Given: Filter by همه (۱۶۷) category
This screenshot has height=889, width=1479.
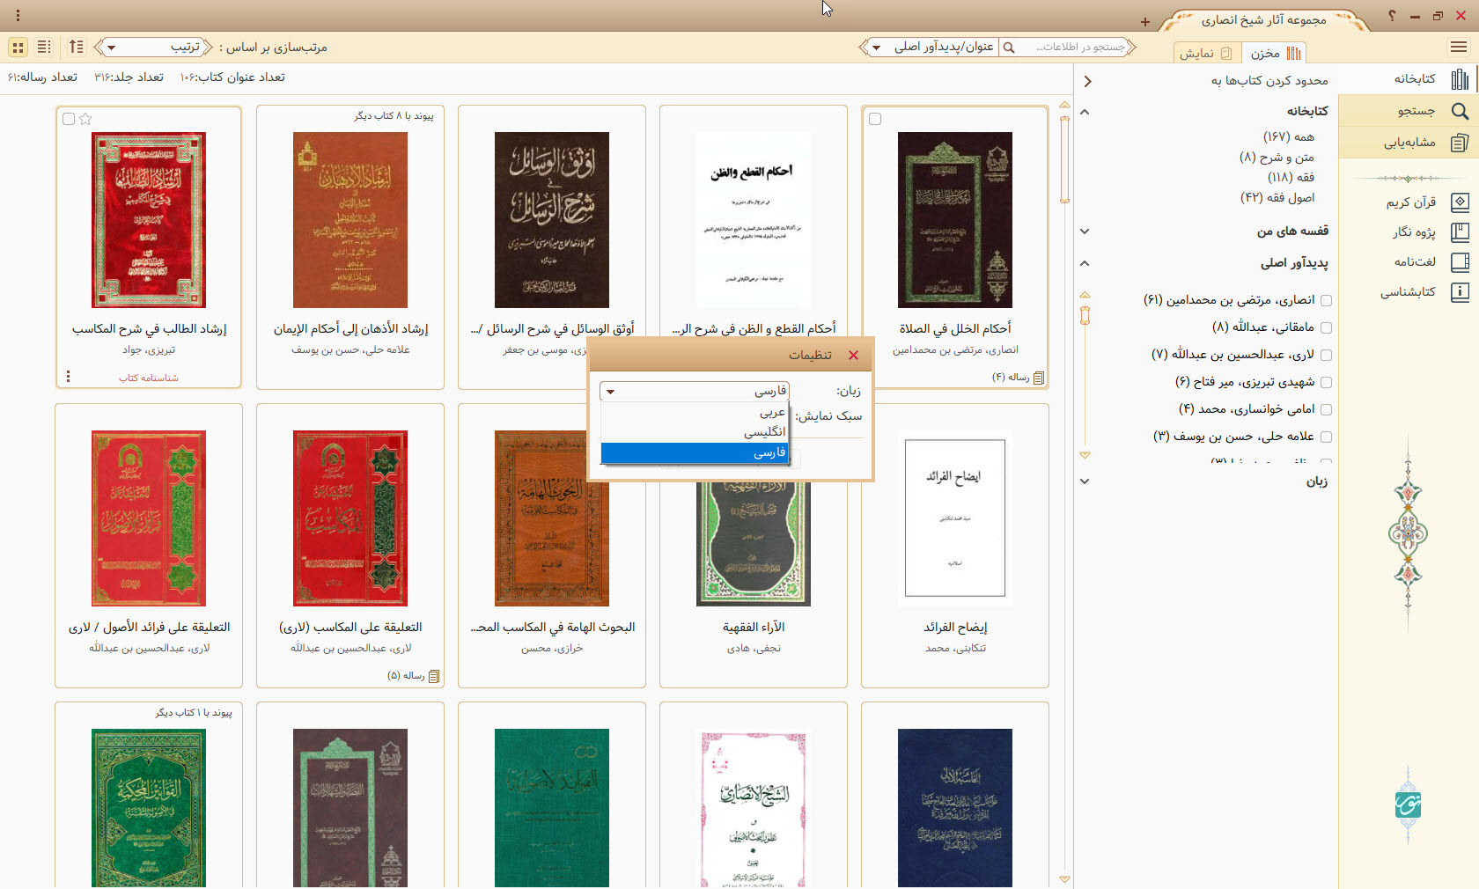Looking at the screenshot, I should 1289,137.
